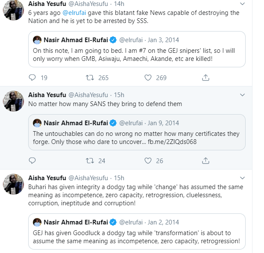Screen dimensions: 264x253
Task: Click Aisha Yesufu avatar on the 14h tweet
Action: click(x=14, y=10)
